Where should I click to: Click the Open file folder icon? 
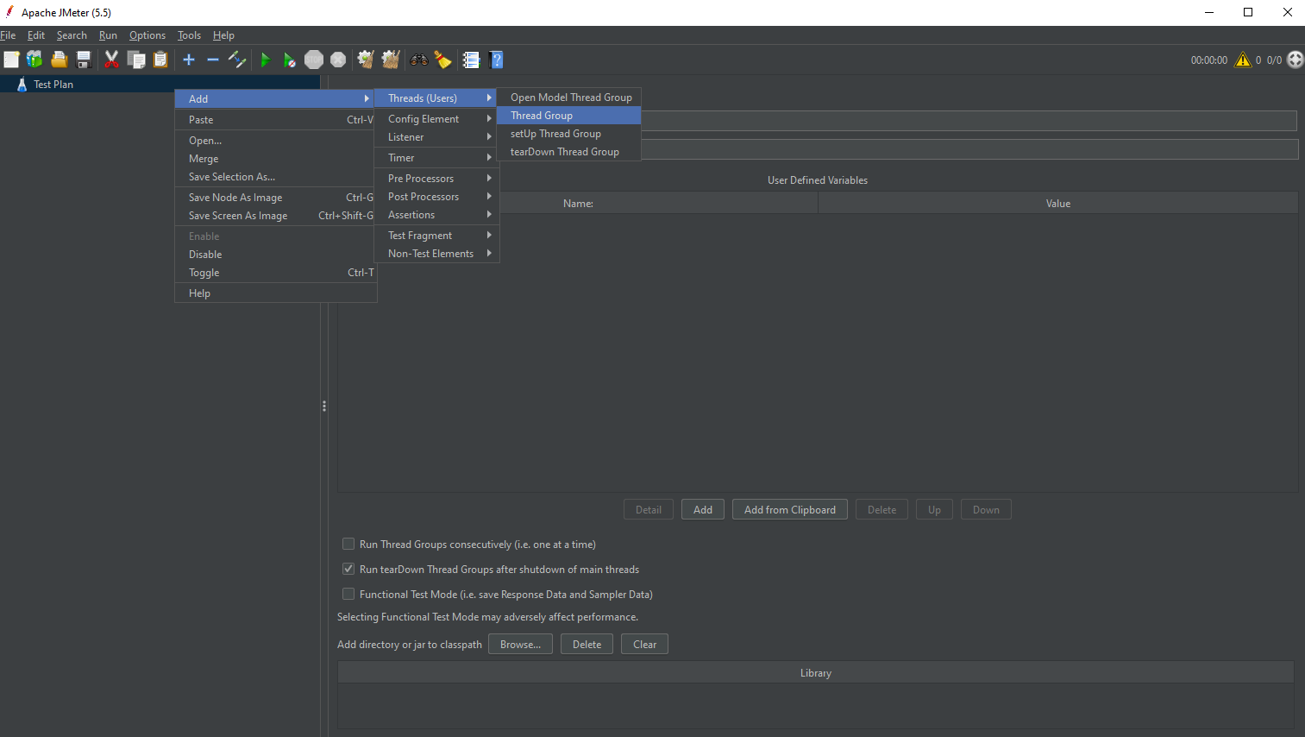[59, 60]
